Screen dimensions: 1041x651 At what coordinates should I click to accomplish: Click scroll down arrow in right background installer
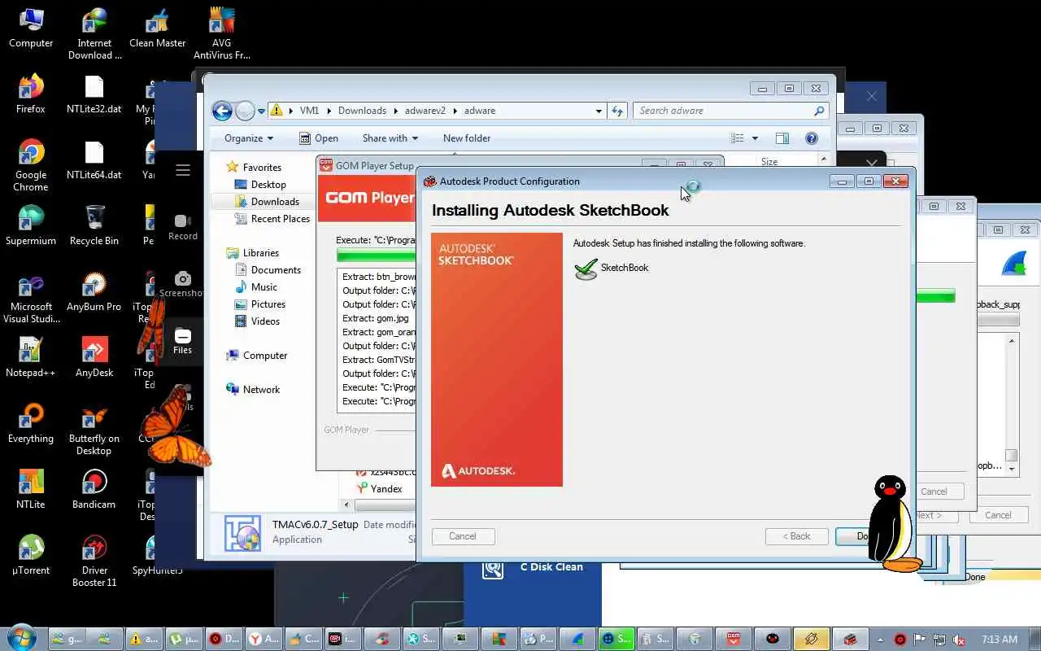(1012, 470)
